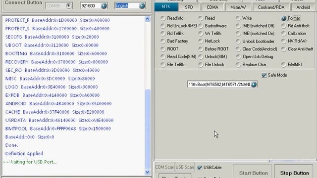317x178 pixels.
Task: Select the Unlock(SIM) option
Action: click(x=201, y=57)
